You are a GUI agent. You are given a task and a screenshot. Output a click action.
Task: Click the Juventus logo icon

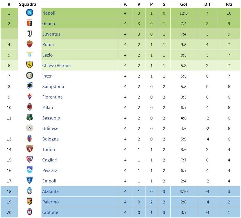pyautogui.click(x=30, y=34)
